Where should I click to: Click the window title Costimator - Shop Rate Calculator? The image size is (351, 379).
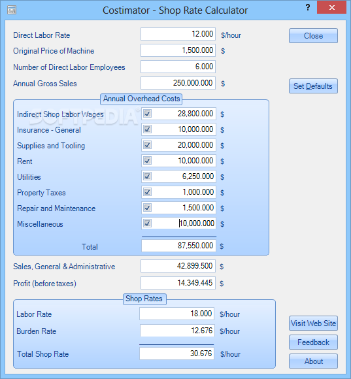[x=175, y=10]
